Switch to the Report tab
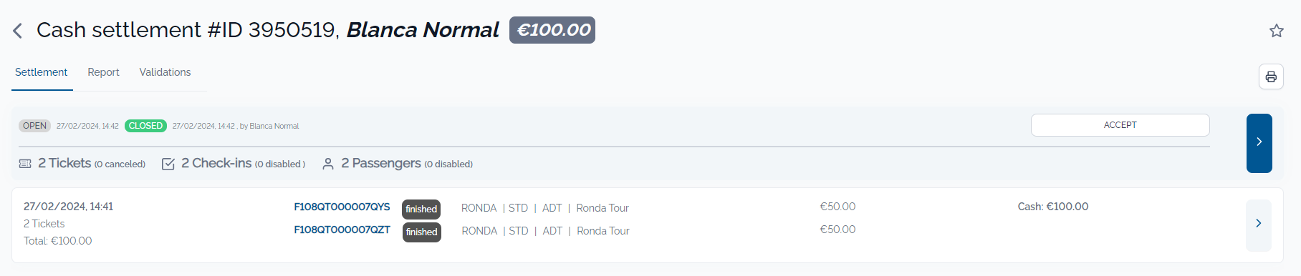 click(x=103, y=72)
